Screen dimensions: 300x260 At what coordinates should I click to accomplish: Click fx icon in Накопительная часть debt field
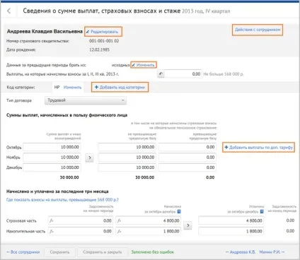pyautogui.click(x=52, y=231)
